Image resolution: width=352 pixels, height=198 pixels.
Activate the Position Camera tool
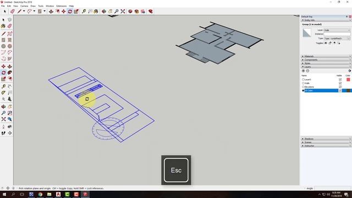3,127
